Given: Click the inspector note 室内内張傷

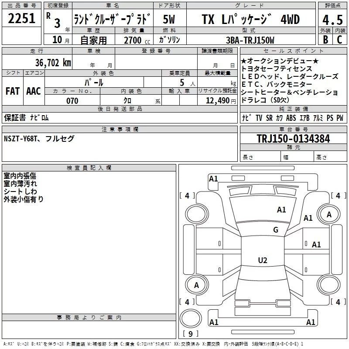Looking at the screenshot, I should (x=20, y=176).
